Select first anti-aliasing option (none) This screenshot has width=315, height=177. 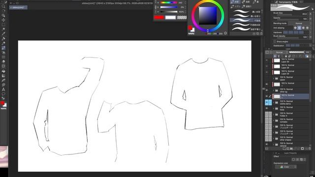295,28
